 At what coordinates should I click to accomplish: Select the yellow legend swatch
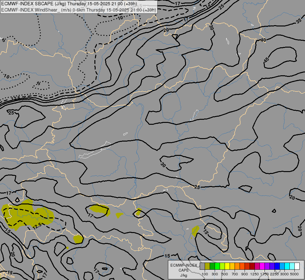[227, 266]
